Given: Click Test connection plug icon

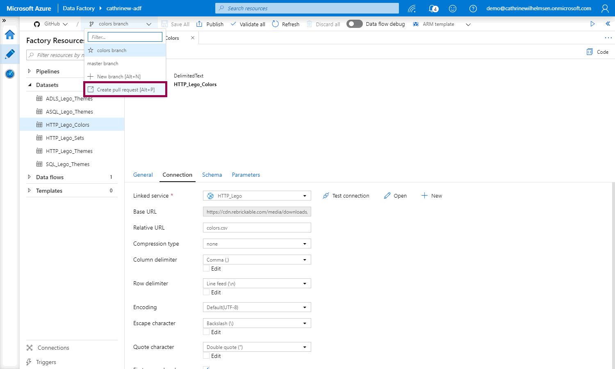Looking at the screenshot, I should coord(326,196).
